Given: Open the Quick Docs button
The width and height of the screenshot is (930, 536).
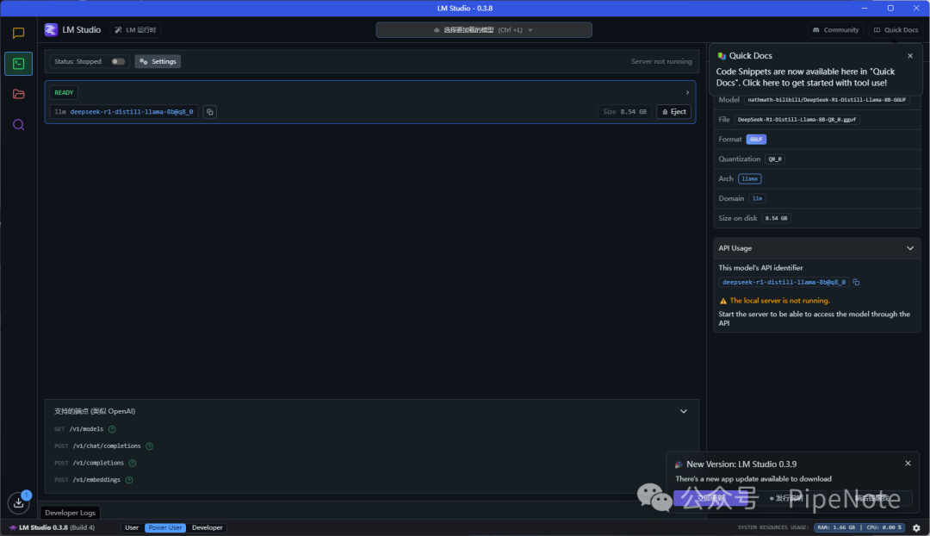Looking at the screenshot, I should 896,29.
